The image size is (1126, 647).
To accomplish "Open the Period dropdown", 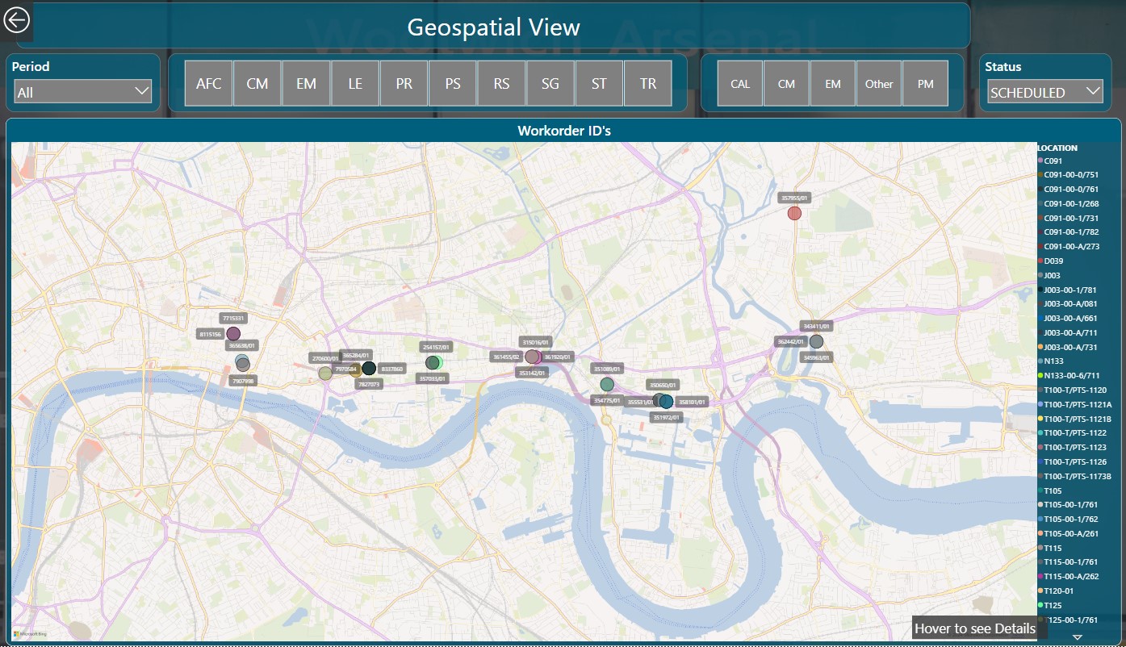I will (83, 92).
